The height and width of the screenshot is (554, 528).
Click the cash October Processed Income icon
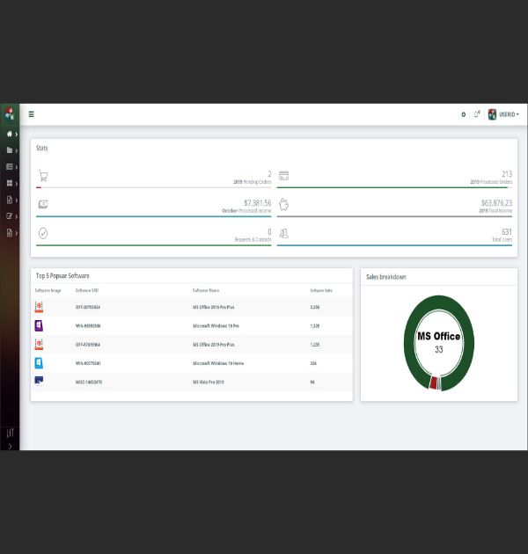click(x=43, y=204)
